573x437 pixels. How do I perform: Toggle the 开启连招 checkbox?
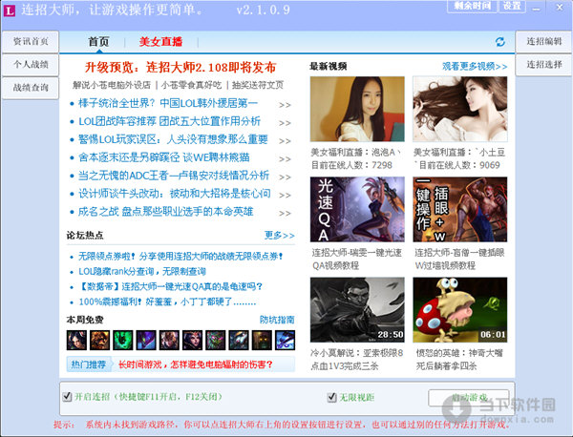coord(67,397)
